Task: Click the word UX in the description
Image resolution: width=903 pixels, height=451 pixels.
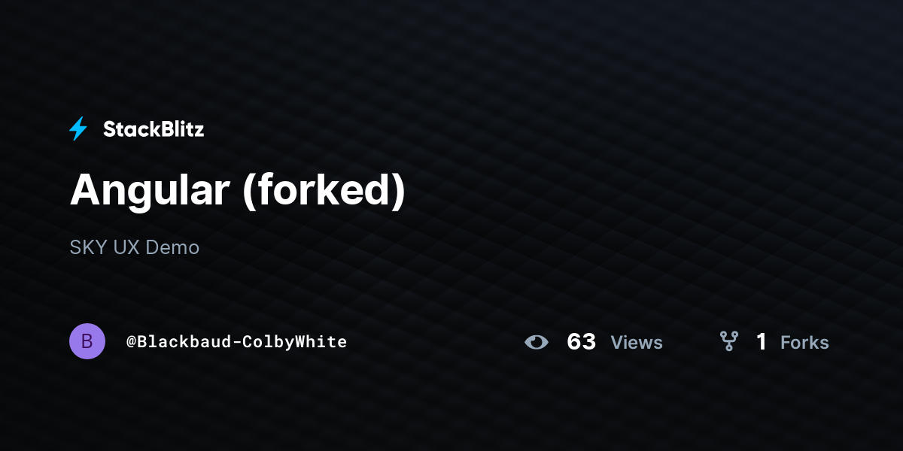Action: click(x=126, y=247)
